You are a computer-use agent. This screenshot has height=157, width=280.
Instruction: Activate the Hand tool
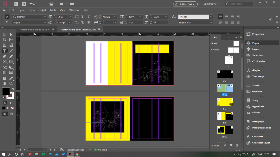pyautogui.click(x=5, y=84)
